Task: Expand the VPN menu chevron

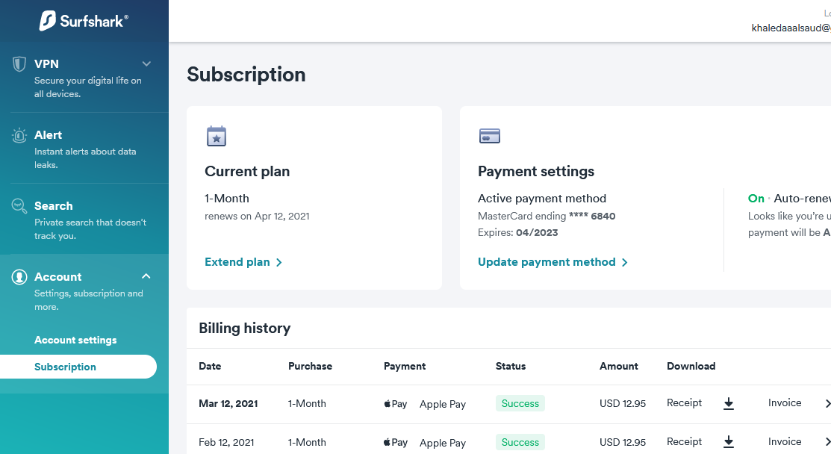Action: tap(146, 64)
